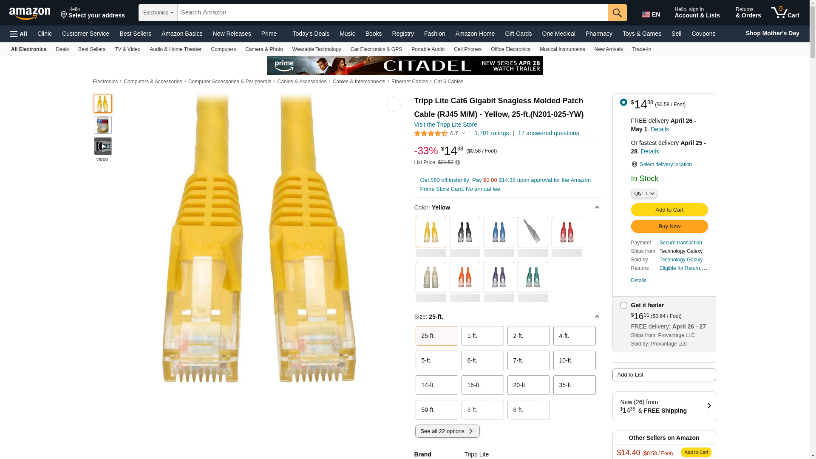Open Today's Deals in the nav bar
Viewport: 816px width, 459px height.
[x=311, y=34]
